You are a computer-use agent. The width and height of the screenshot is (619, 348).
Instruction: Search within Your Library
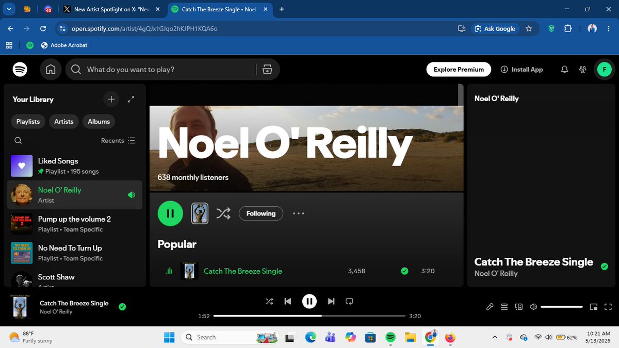[18, 141]
